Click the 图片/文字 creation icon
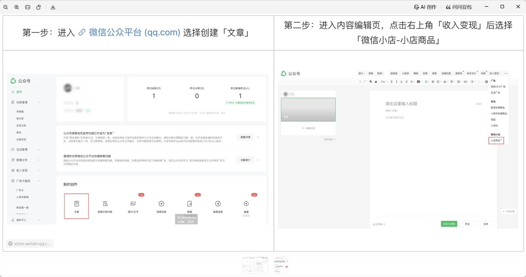 click(x=133, y=204)
